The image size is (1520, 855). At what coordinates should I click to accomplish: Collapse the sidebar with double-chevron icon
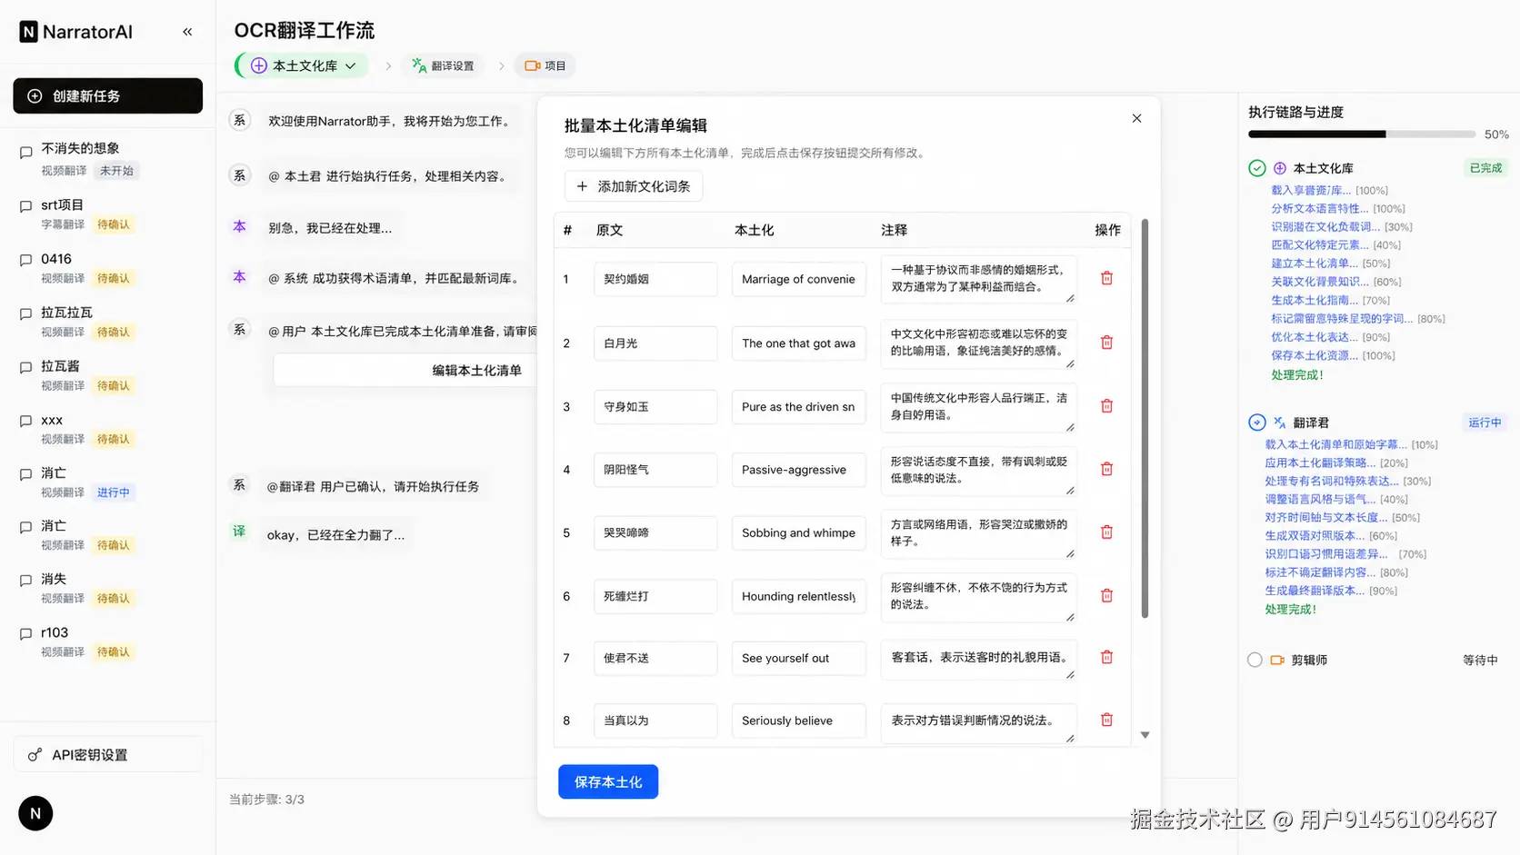point(187,32)
